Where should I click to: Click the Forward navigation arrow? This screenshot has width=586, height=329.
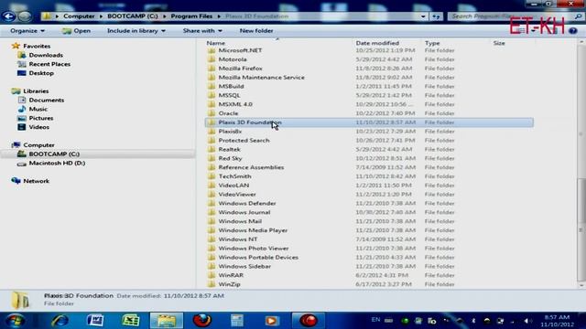click(x=25, y=16)
